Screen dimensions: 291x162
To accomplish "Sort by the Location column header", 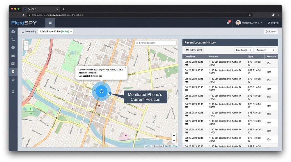I will [x=226, y=57].
